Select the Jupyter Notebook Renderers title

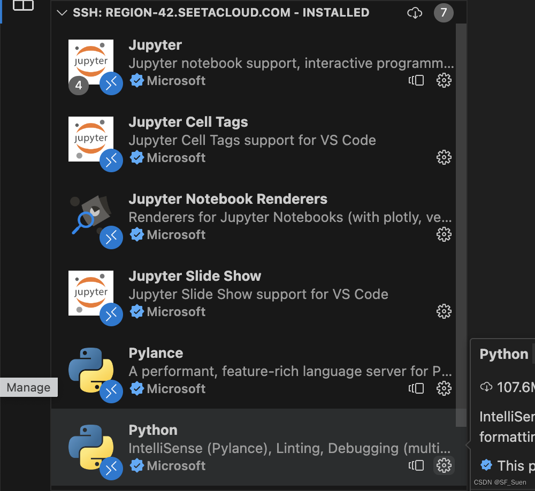pyautogui.click(x=228, y=199)
